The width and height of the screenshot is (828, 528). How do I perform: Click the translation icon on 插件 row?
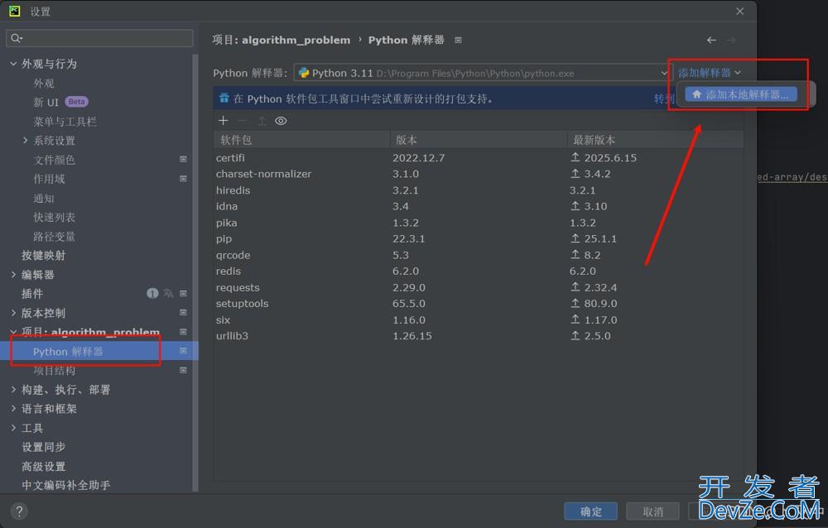click(x=168, y=294)
